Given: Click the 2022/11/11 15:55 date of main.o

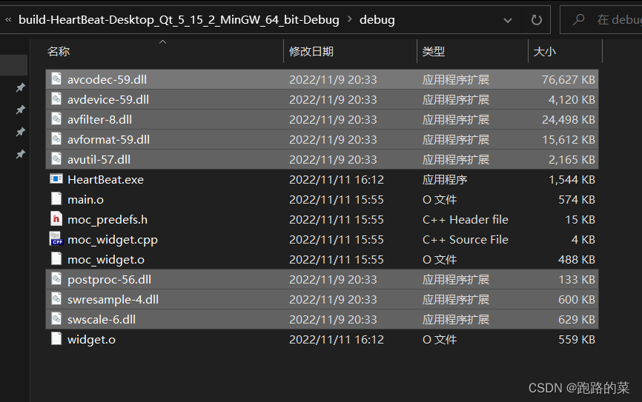Looking at the screenshot, I should click(336, 200).
